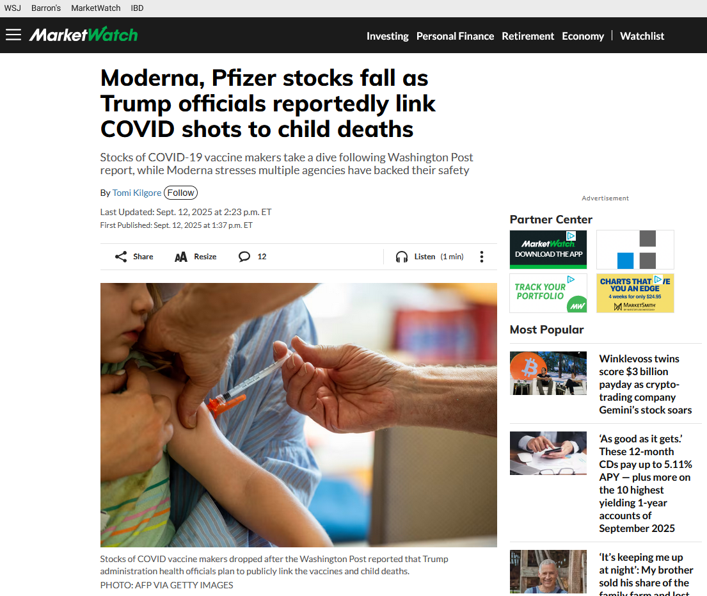Image resolution: width=707 pixels, height=596 pixels.
Task: Open author Tomi Kilgore's page
Action: tap(137, 193)
